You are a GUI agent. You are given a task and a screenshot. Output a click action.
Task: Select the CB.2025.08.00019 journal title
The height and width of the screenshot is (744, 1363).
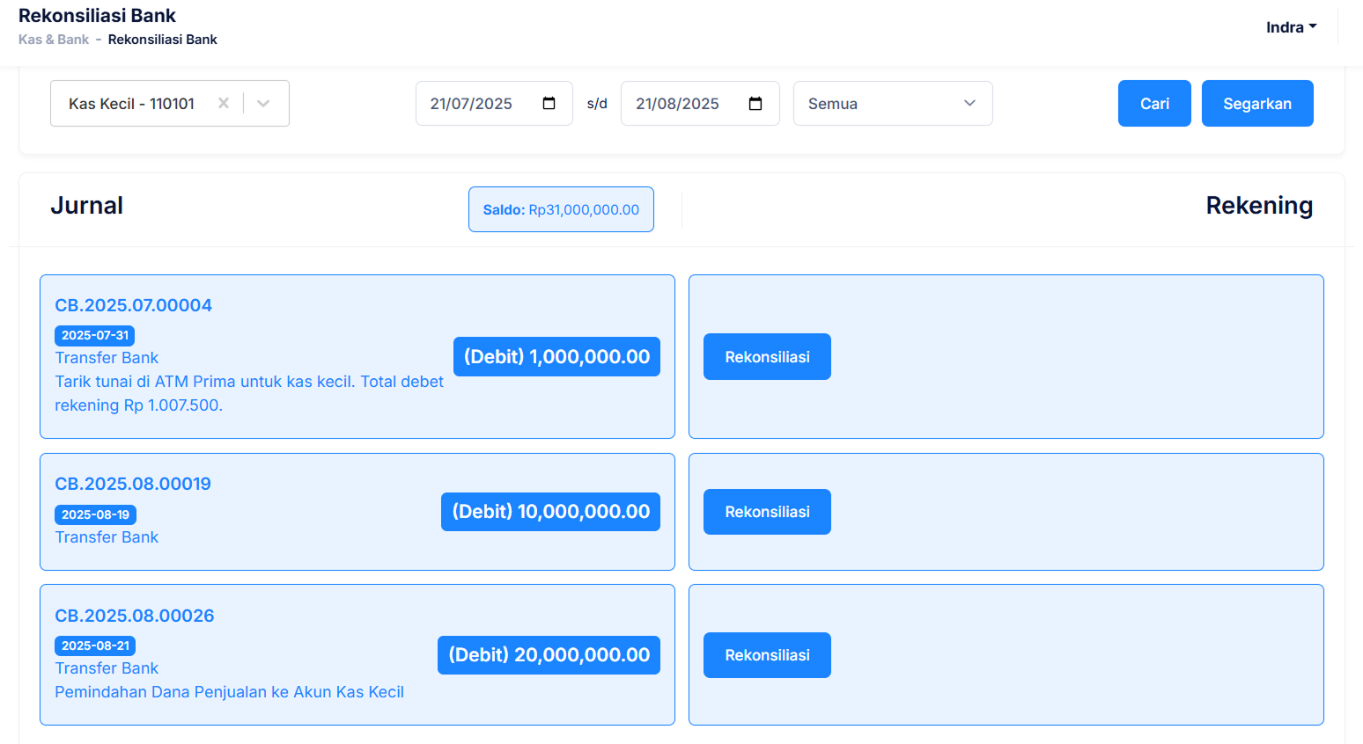tap(133, 484)
